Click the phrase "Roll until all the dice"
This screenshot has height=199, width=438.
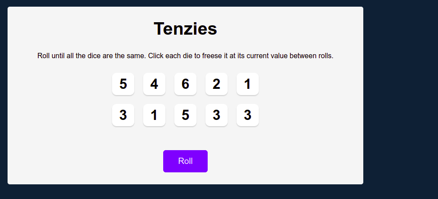[66, 56]
